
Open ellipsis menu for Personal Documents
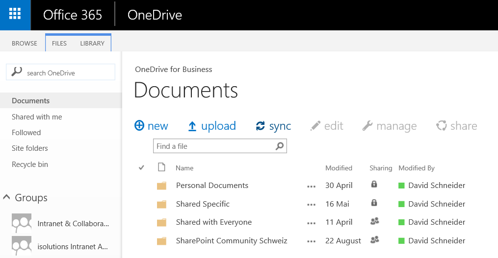pyautogui.click(x=311, y=186)
